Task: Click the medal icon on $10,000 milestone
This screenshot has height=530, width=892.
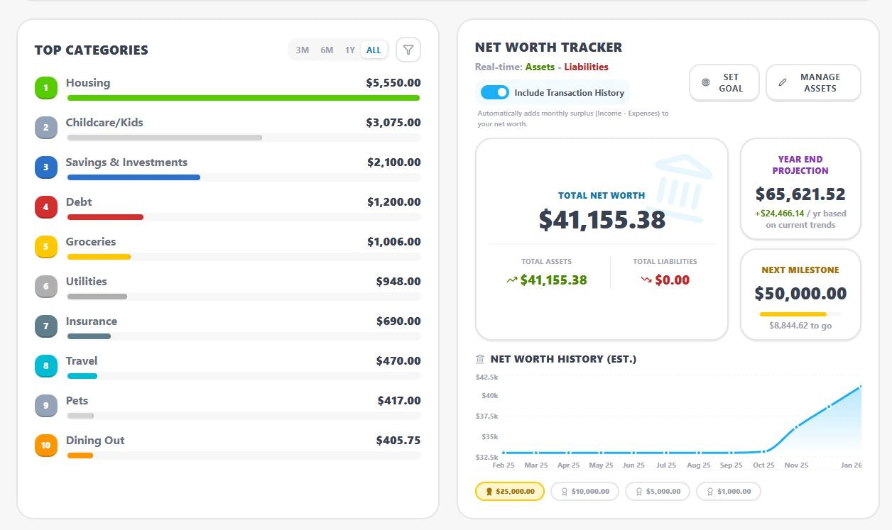Action: [x=565, y=491]
